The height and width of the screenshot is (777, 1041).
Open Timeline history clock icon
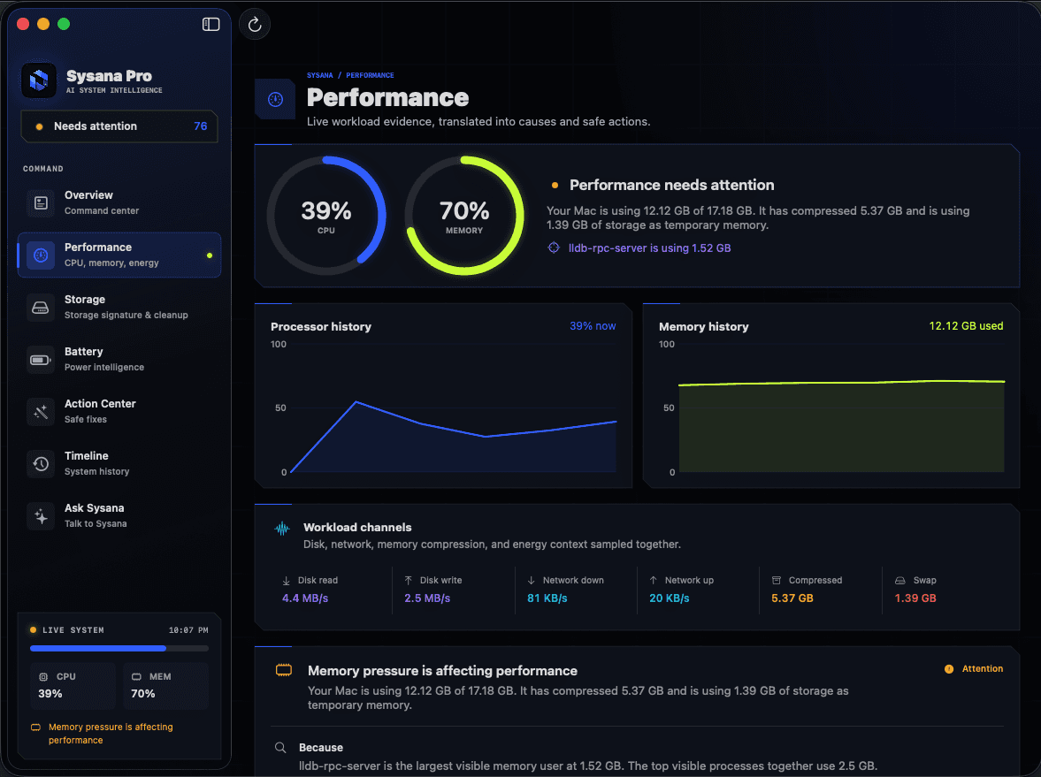[x=41, y=464]
